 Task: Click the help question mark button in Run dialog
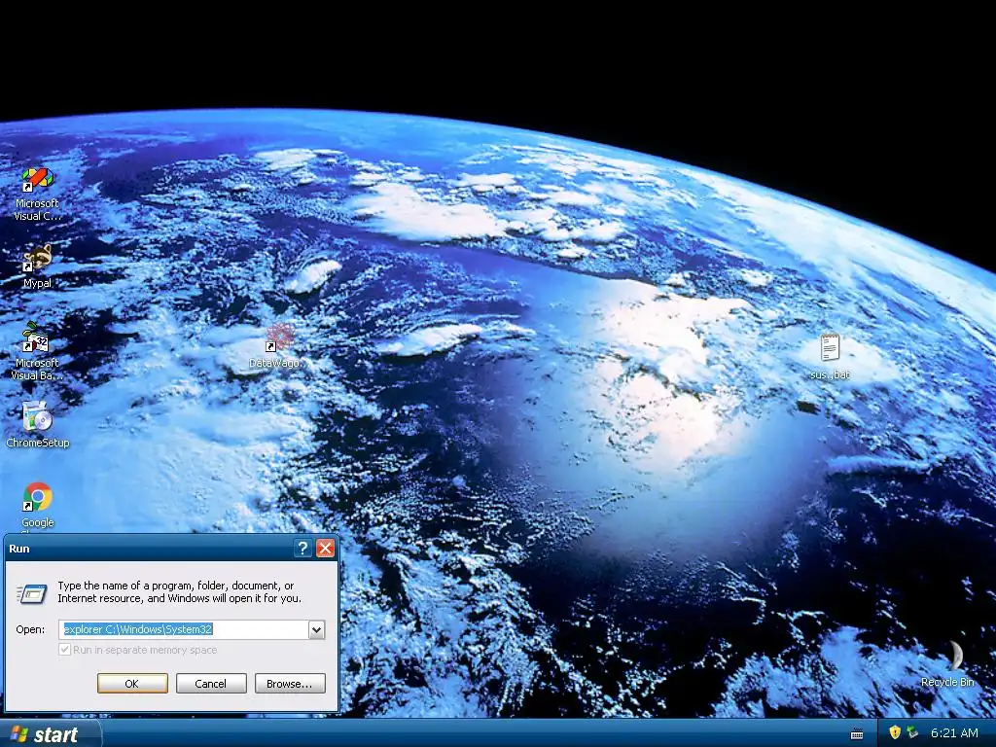tap(303, 549)
